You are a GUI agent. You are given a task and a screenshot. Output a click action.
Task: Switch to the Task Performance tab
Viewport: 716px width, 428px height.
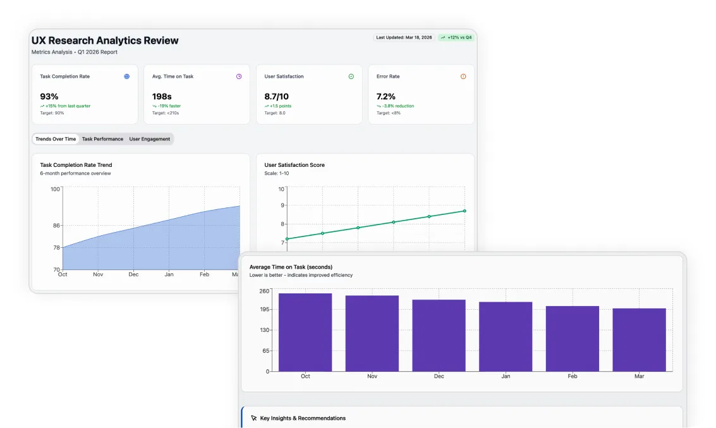102,139
